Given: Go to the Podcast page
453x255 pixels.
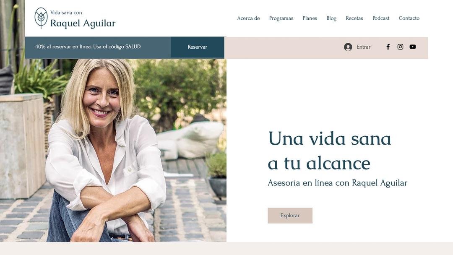Looking at the screenshot, I should [381, 18].
